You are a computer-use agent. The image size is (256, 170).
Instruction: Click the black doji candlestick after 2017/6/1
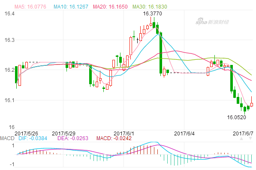pyautogui.click(x=138, y=40)
